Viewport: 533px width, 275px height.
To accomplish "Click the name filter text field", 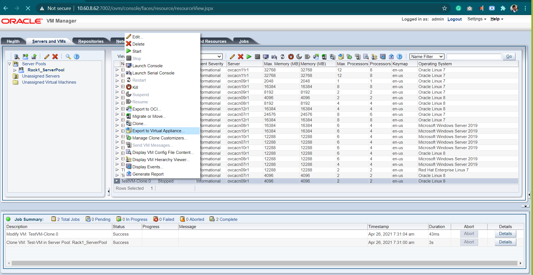I will [474, 57].
